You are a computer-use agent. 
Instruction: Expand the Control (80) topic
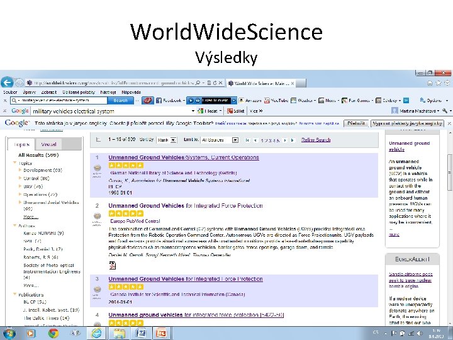click(x=20, y=178)
